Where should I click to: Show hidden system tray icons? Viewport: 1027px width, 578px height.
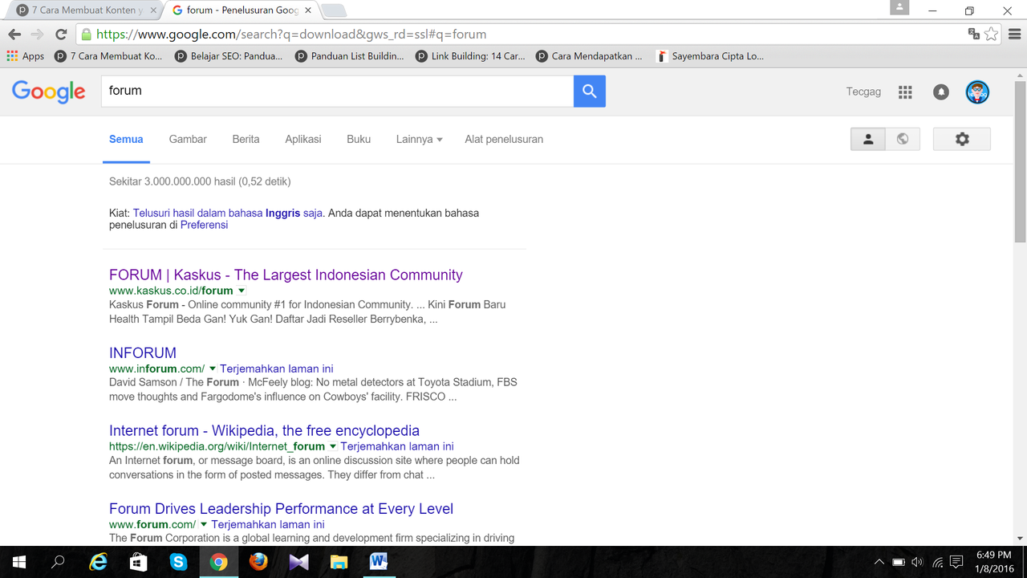[879, 562]
